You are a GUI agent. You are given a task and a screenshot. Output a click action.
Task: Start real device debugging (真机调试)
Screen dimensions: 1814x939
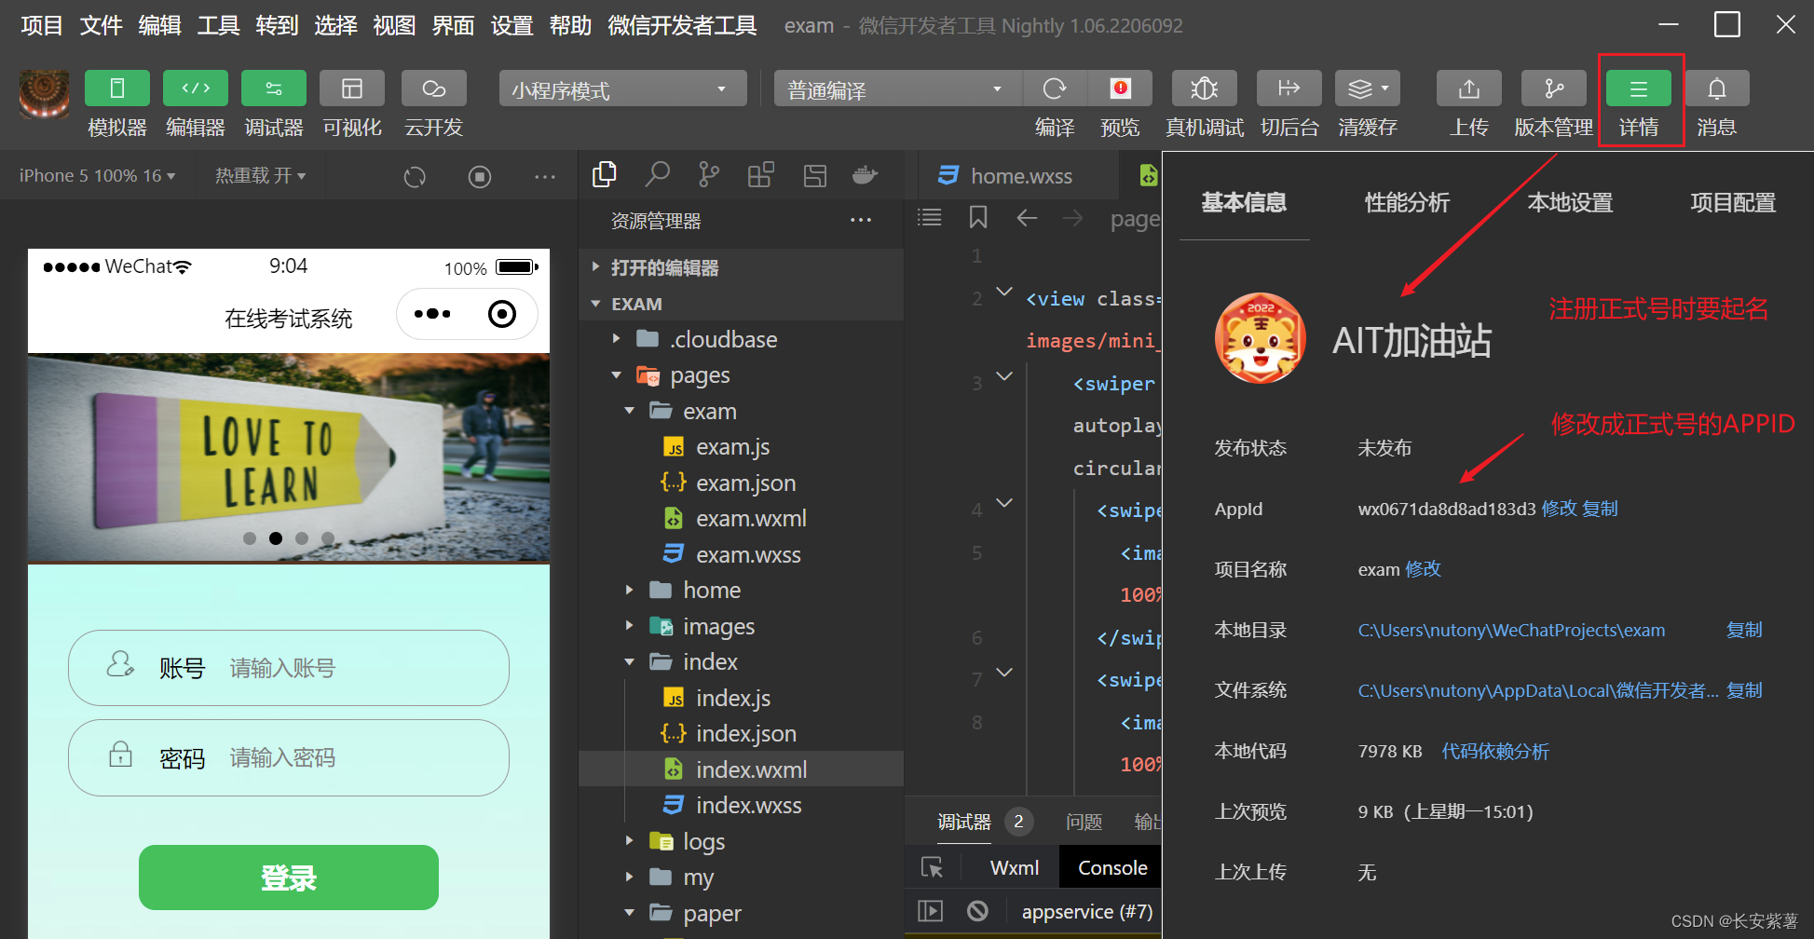[1205, 88]
